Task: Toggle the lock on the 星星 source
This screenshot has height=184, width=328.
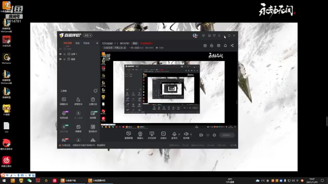Action: pos(65,59)
